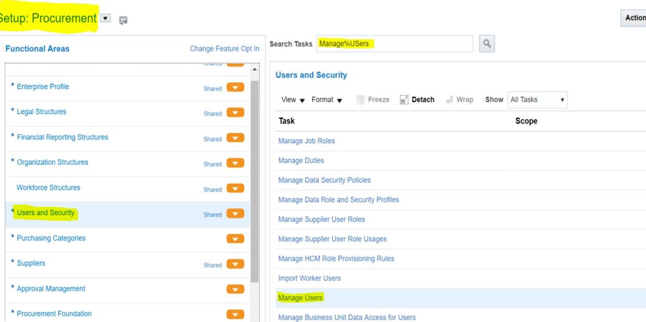
Task: Click the Change Feature Opt In link
Action: [x=224, y=48]
